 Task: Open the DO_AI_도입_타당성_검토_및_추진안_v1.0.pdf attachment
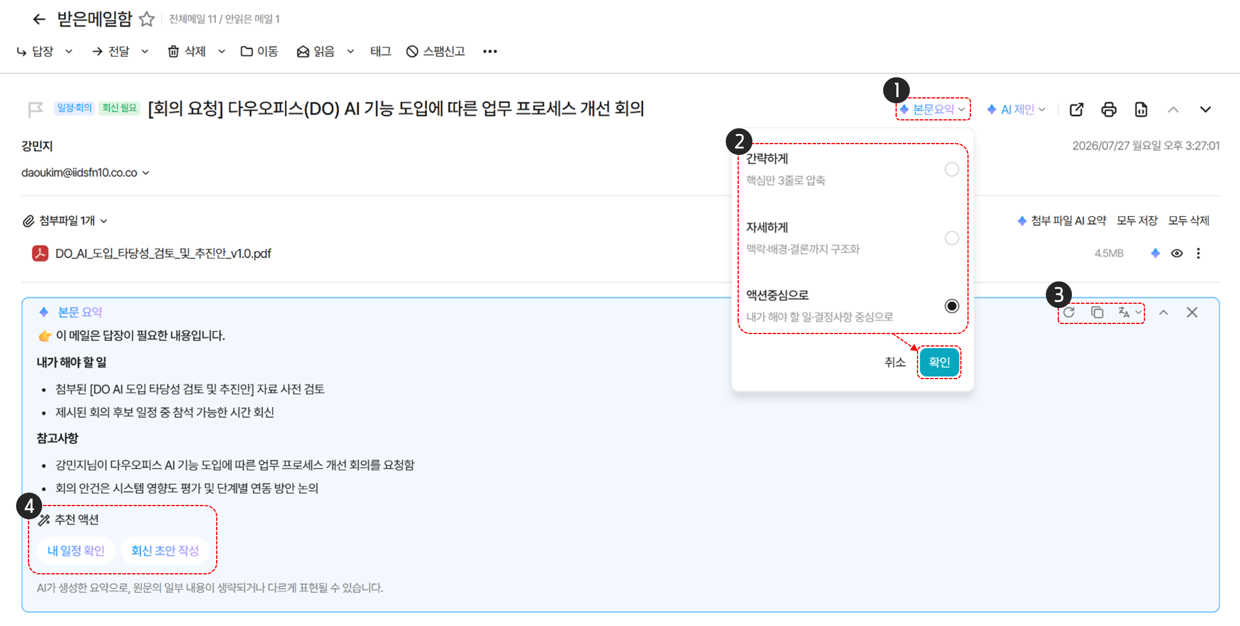coord(163,253)
